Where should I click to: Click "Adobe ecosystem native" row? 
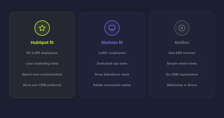112,85
